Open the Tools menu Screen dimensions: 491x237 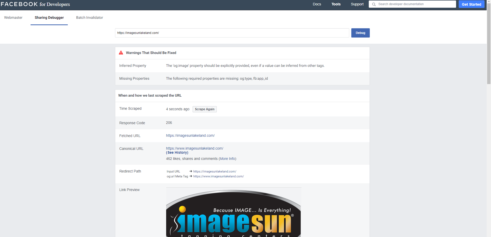tap(336, 4)
